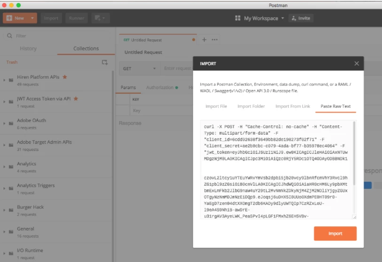Open the GET method dropdown
This screenshot has height=262, width=382.
(140, 68)
